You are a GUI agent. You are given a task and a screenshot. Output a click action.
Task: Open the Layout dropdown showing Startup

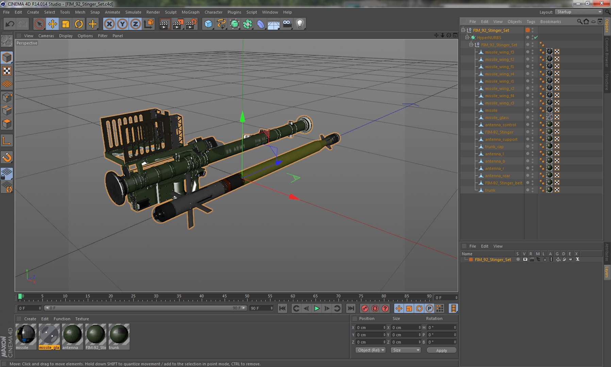click(579, 12)
